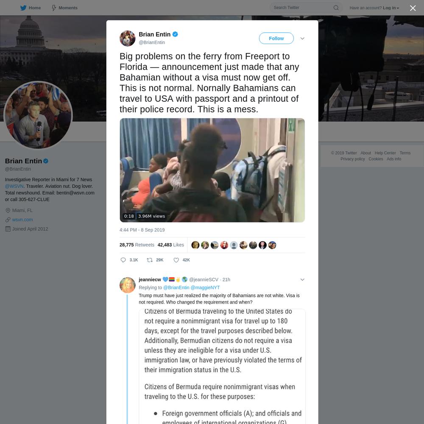Viewport: 424px width, 424px height.
Task: Open the jeanniecw reply options chevron
Action: point(302,279)
